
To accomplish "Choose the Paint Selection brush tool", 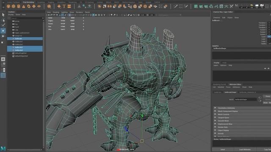I will [3, 25].
